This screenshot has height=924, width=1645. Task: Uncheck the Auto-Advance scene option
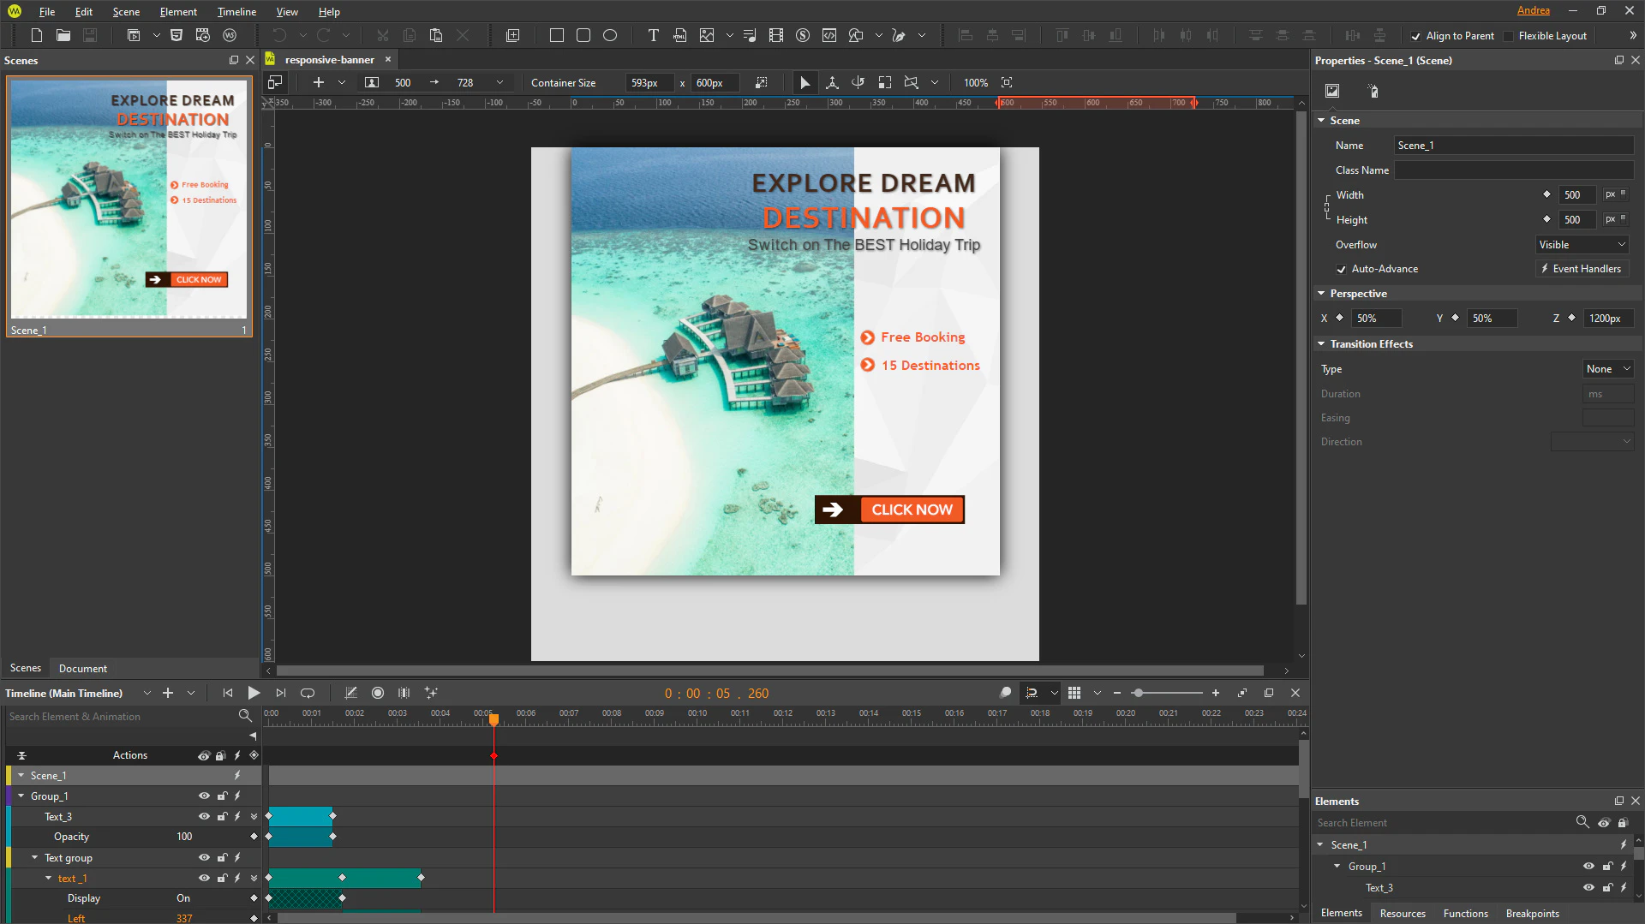[1342, 269]
